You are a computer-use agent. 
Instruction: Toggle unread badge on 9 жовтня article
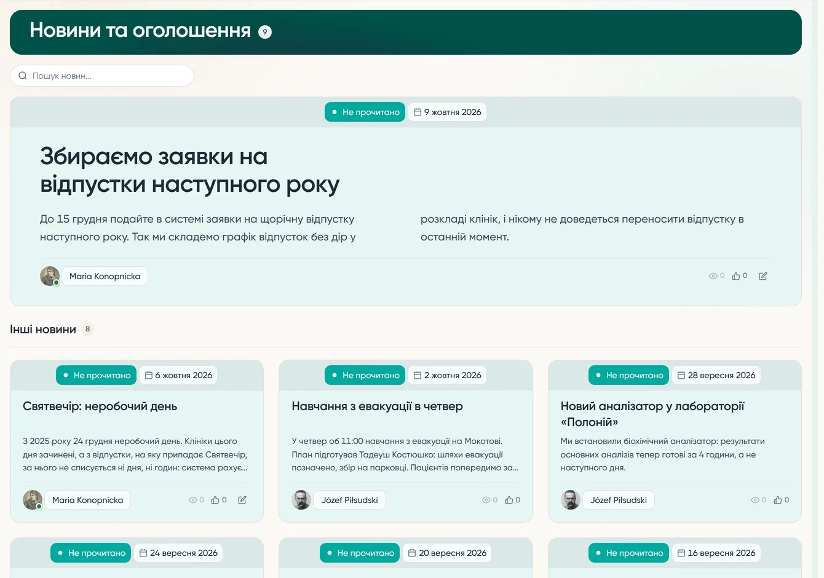365,112
